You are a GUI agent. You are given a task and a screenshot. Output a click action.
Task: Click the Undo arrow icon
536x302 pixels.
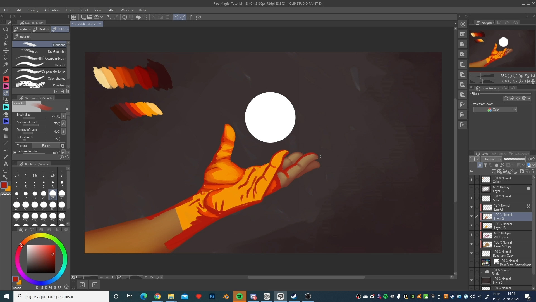[109, 17]
